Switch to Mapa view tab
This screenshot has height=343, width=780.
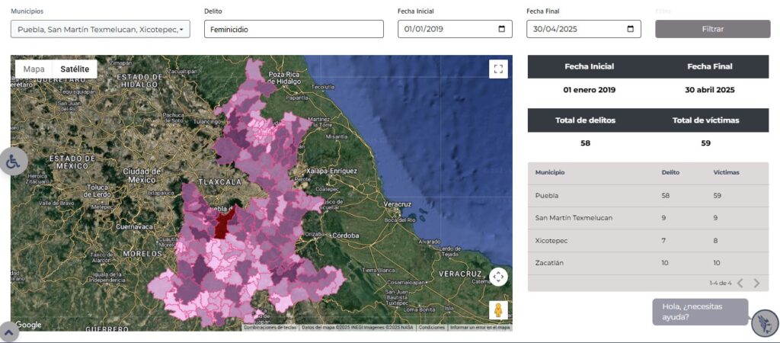[34, 69]
